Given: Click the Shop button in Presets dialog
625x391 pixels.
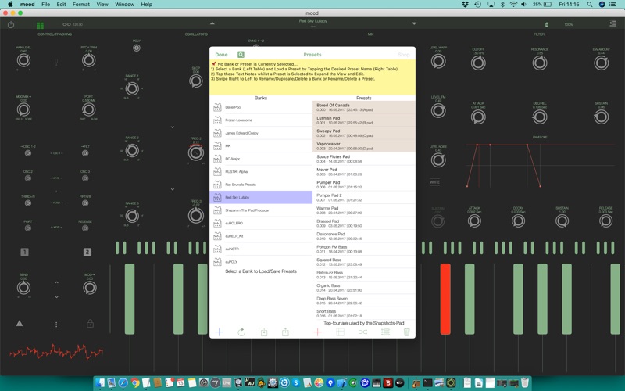Looking at the screenshot, I should tap(403, 55).
